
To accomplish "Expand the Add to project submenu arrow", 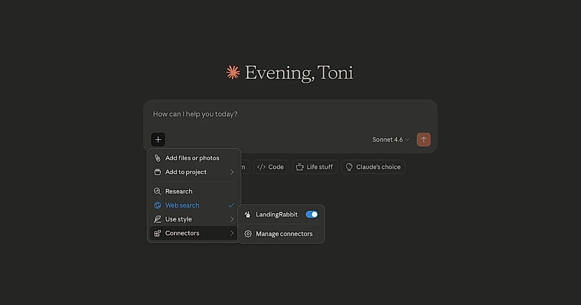I will [232, 172].
